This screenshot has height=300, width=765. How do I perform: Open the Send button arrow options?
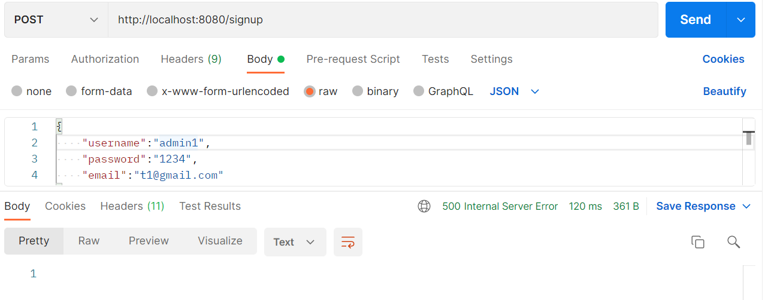(741, 20)
